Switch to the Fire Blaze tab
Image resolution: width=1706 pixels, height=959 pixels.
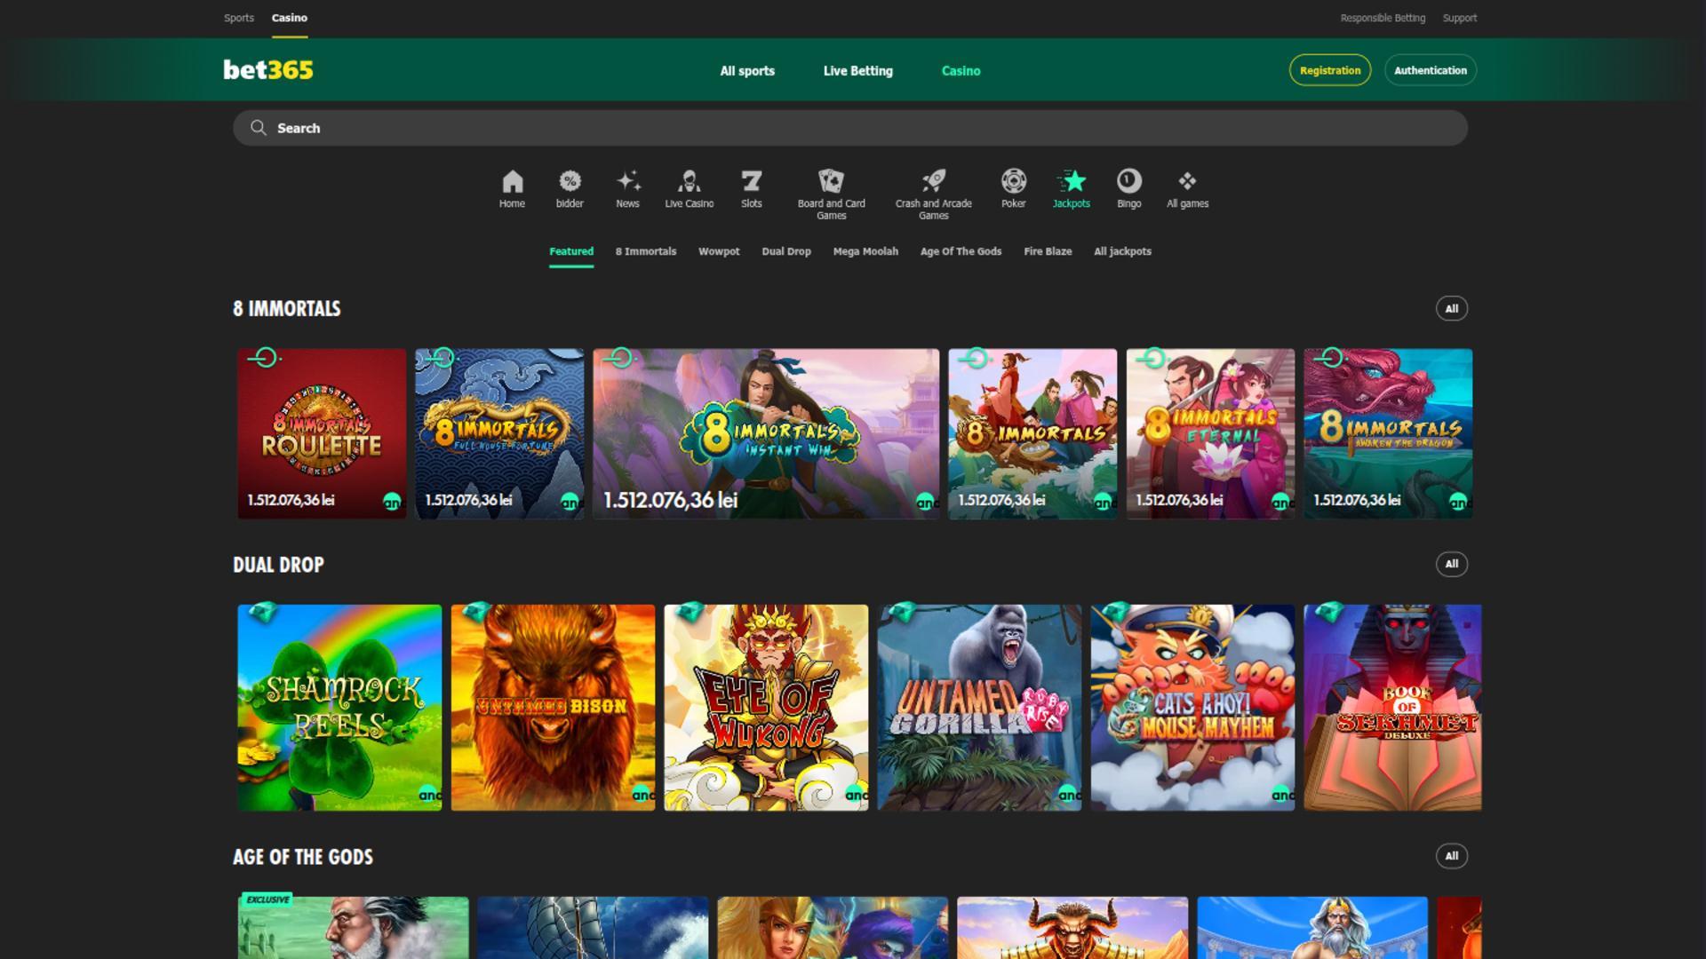click(1048, 251)
